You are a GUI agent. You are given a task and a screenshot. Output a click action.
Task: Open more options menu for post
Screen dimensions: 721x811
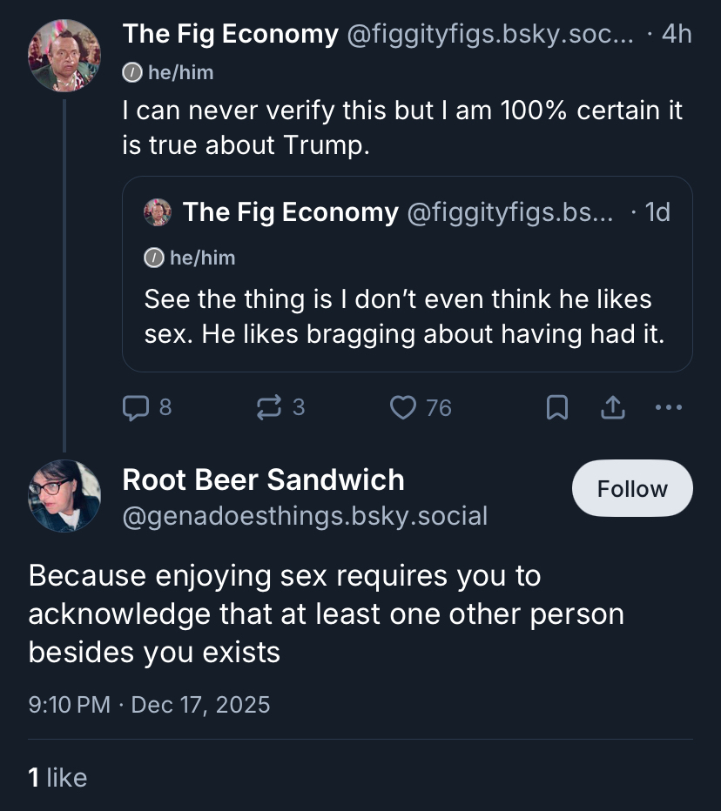668,407
